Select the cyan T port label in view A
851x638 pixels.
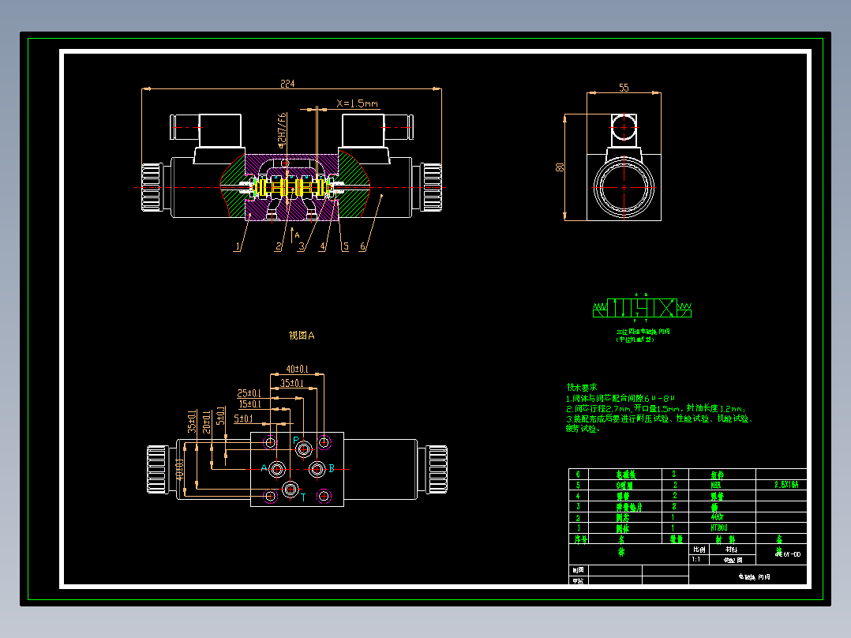point(303,497)
